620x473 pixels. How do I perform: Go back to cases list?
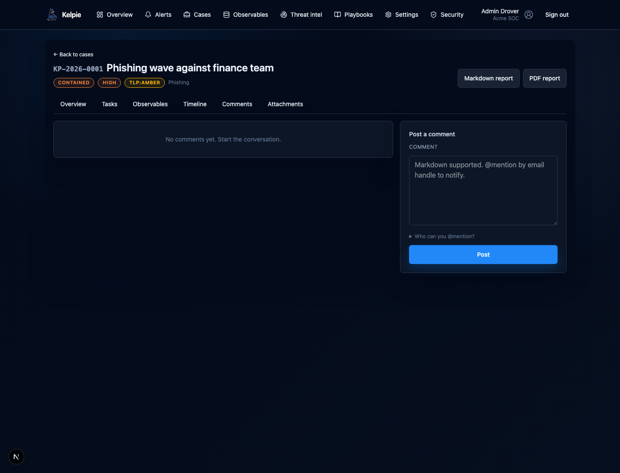tap(73, 55)
